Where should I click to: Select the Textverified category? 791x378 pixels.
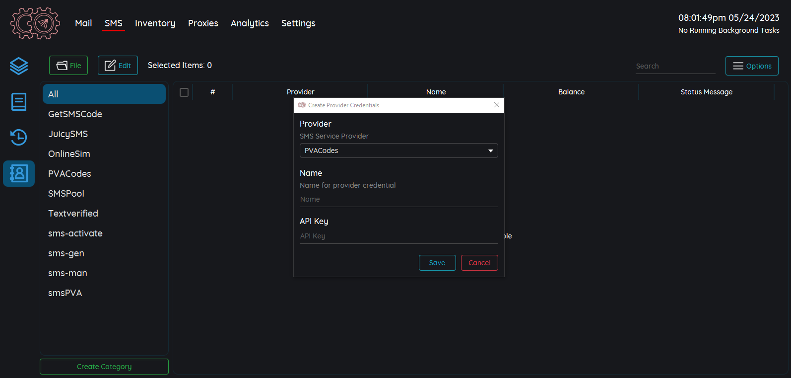[104, 213]
